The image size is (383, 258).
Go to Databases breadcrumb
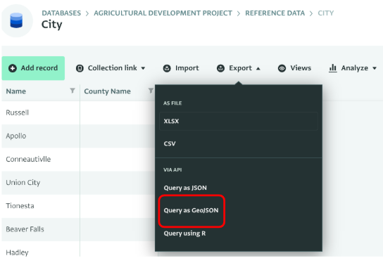tap(61, 13)
